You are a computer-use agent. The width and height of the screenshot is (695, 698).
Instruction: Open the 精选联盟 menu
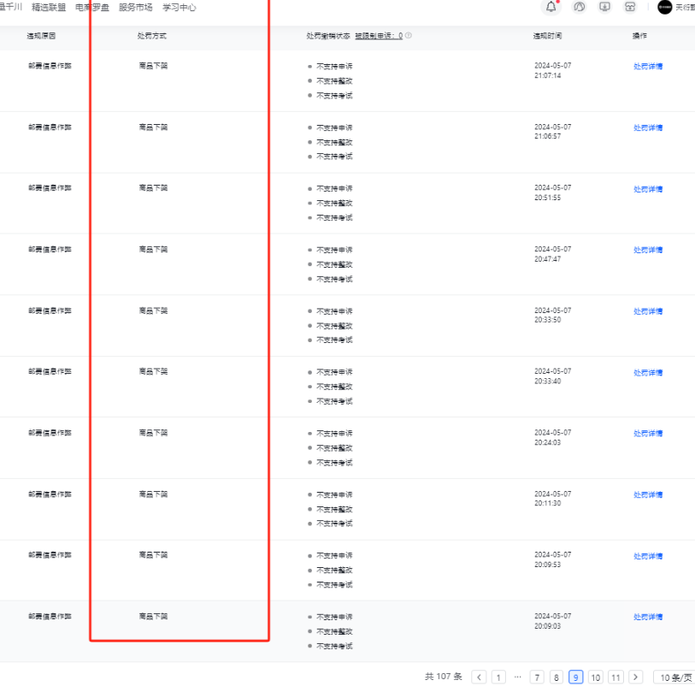49,7
